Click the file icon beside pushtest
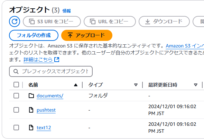Viewport: 204px width, 140px height. 31,110
